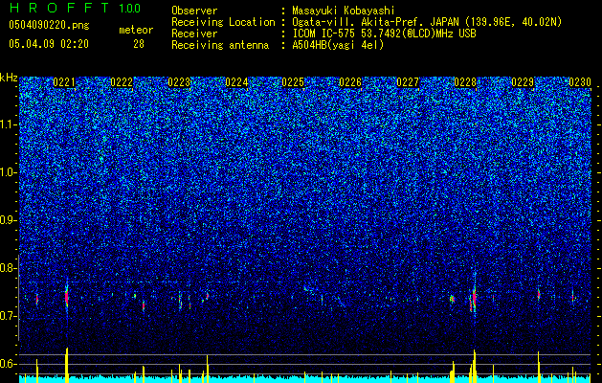Viewport: 602px width, 383px height.
Task: Click the A504HB(yagi 4el) antenna text
Action: click(338, 45)
